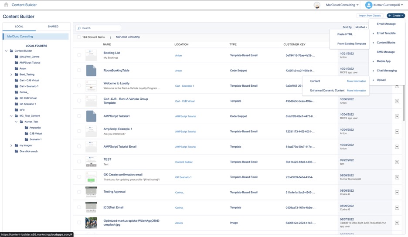Screen dimensions: 408x237
Task: Choose Email Message from Create menu
Action: 386,24
